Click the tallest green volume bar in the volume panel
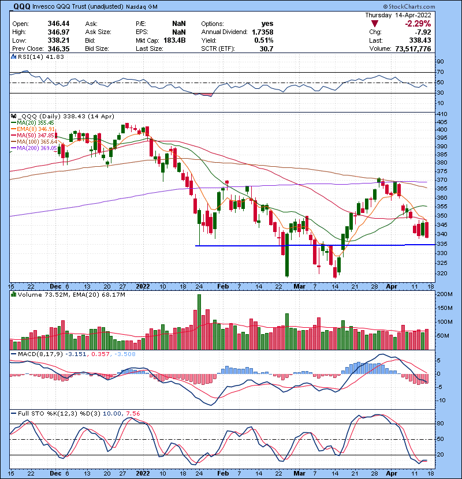Viewport: 462px width, 479px height. [x=199, y=322]
